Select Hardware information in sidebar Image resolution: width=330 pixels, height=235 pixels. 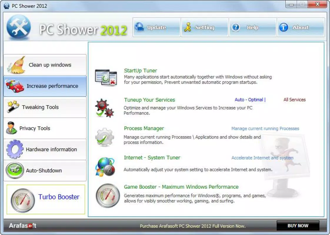45,150
